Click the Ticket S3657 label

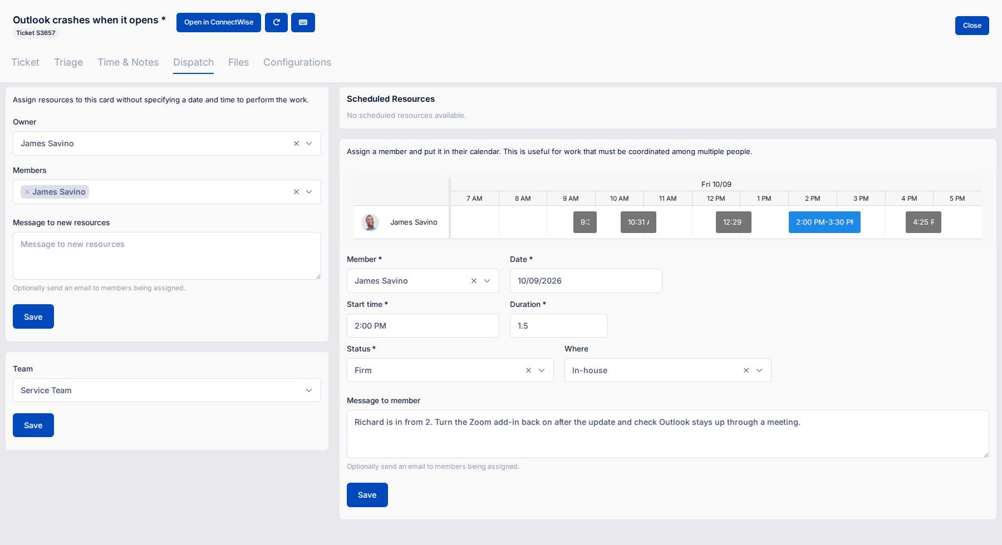[x=36, y=33]
